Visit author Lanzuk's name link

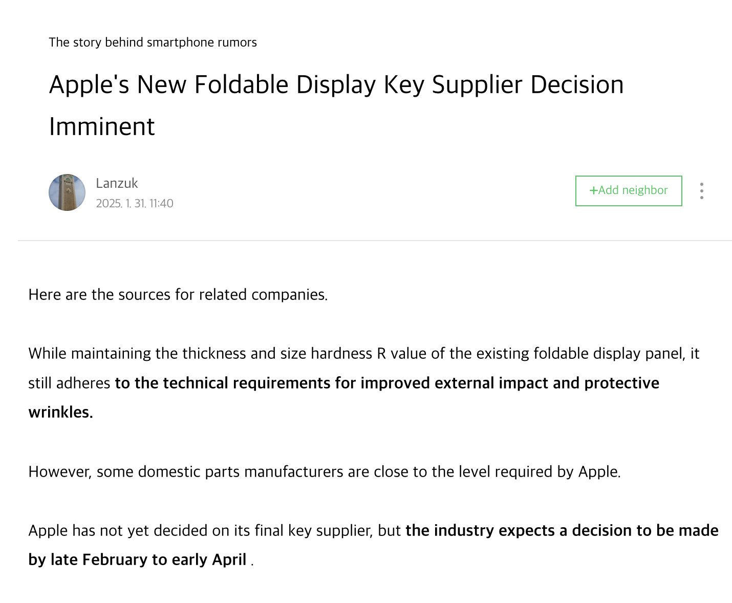117,183
